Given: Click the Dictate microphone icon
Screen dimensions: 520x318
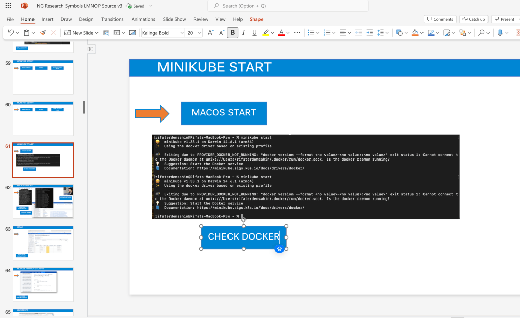Looking at the screenshot, I should coord(500,33).
